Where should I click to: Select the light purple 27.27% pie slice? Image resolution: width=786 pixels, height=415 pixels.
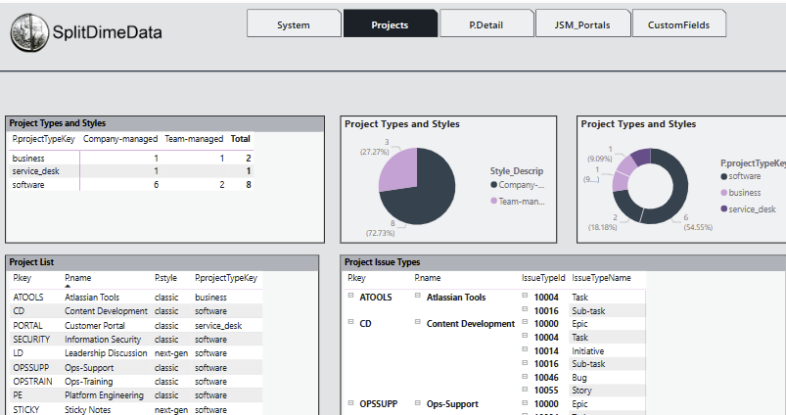pyautogui.click(x=402, y=172)
